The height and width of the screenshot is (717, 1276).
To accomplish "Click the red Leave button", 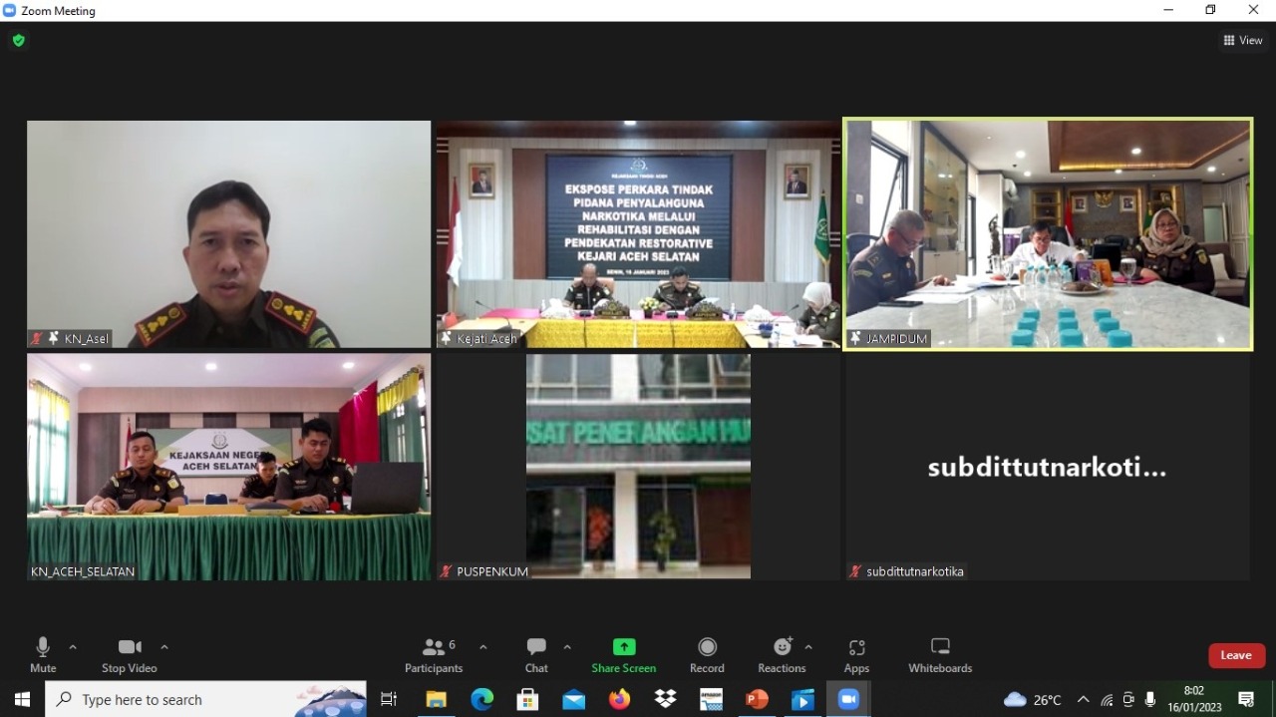I will point(1236,655).
